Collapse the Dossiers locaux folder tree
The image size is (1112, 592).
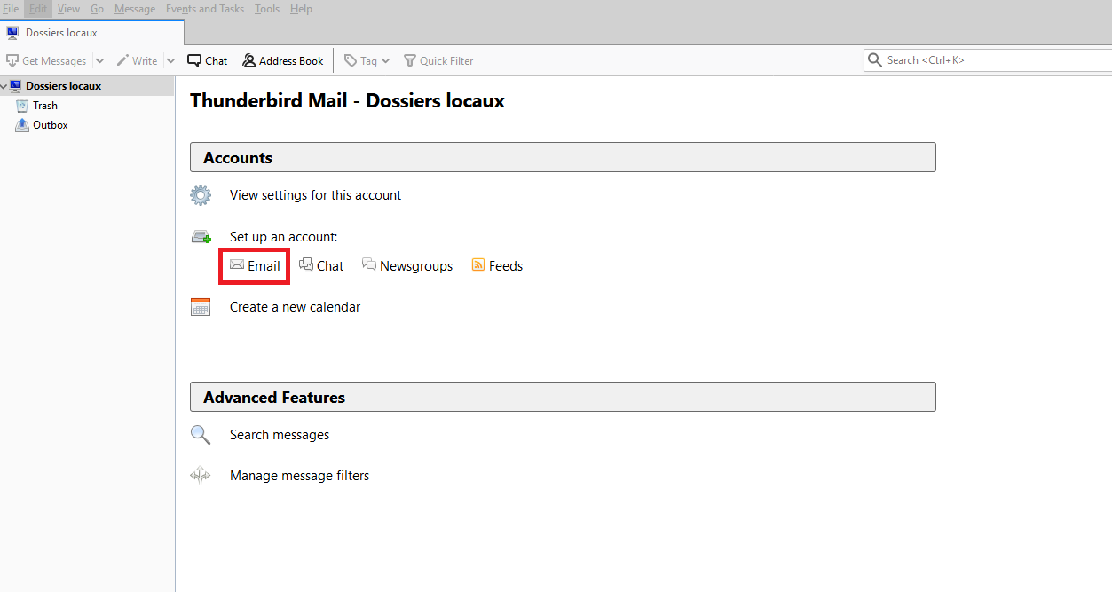pos(4,86)
